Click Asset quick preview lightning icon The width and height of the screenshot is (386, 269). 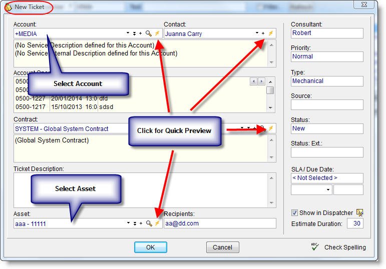click(x=157, y=223)
